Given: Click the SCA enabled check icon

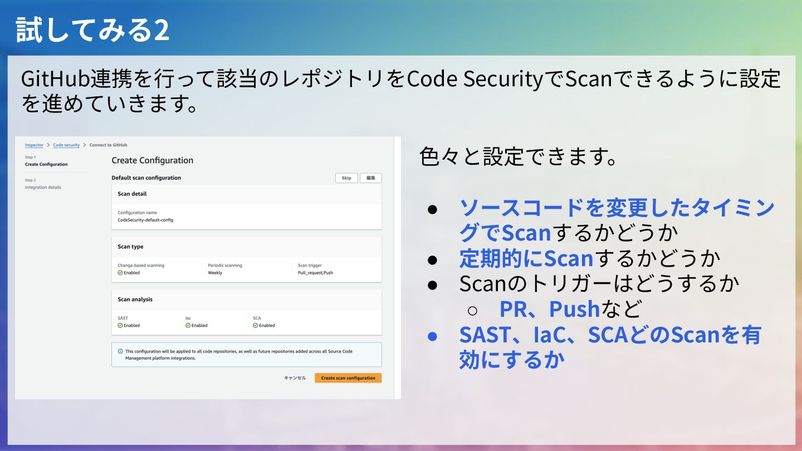Looking at the screenshot, I should pyautogui.click(x=256, y=325).
